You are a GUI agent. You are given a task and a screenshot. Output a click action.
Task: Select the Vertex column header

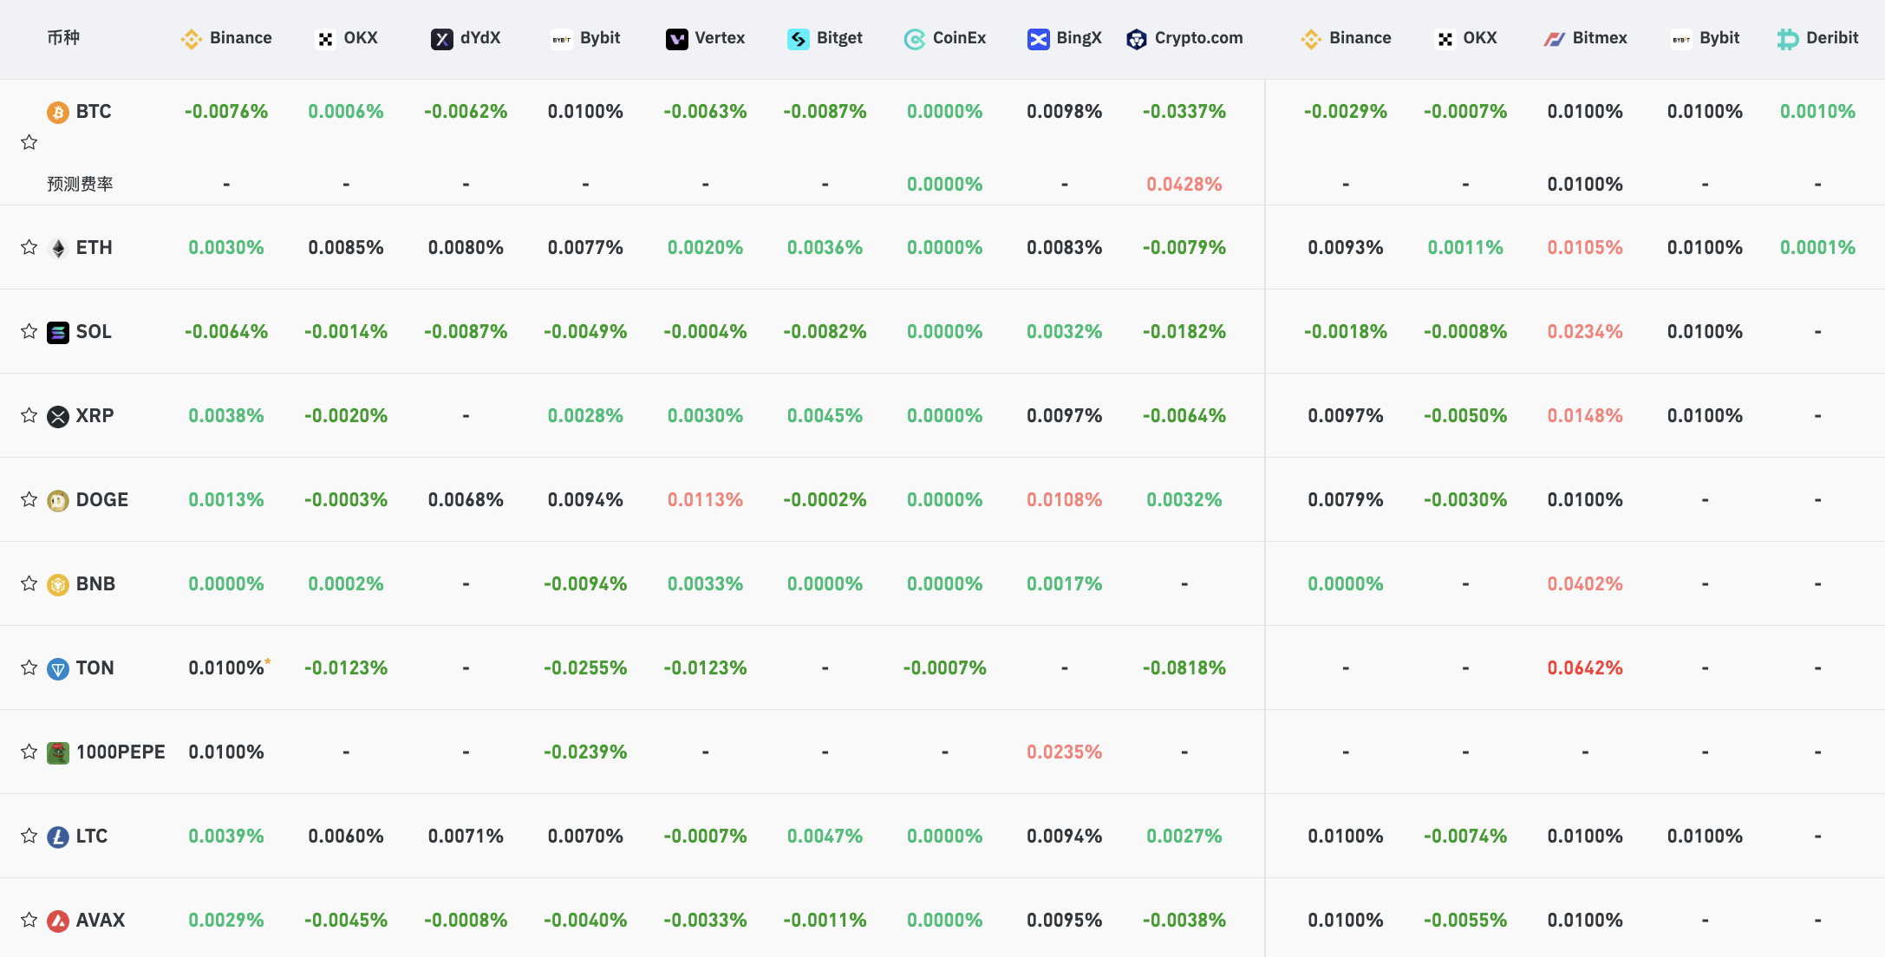[705, 38]
